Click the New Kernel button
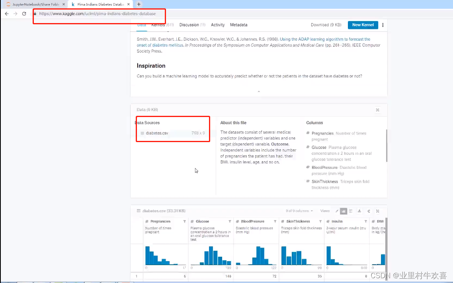This screenshot has width=453, height=283. [x=363, y=25]
